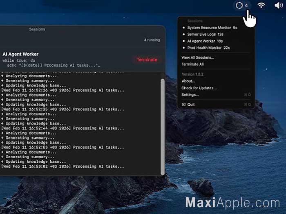Open the About... menu item
The image size is (286, 214).
click(188, 81)
